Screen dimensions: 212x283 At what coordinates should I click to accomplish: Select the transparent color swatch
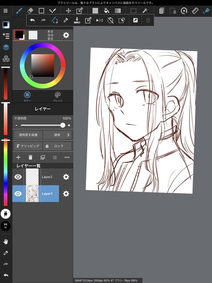click(33, 35)
